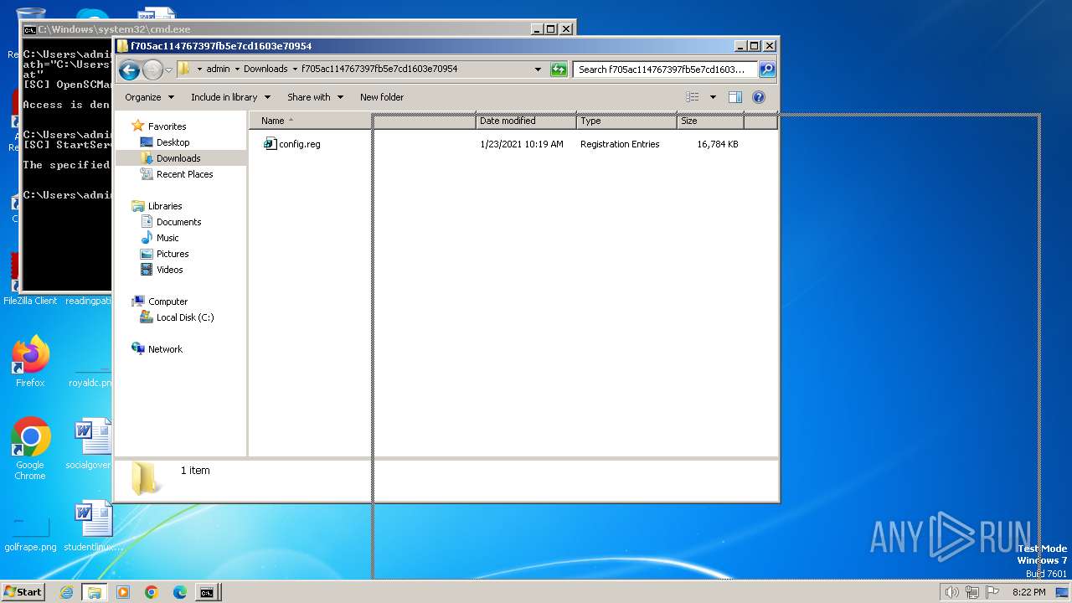Open Chrome from the taskbar

pyautogui.click(x=152, y=592)
